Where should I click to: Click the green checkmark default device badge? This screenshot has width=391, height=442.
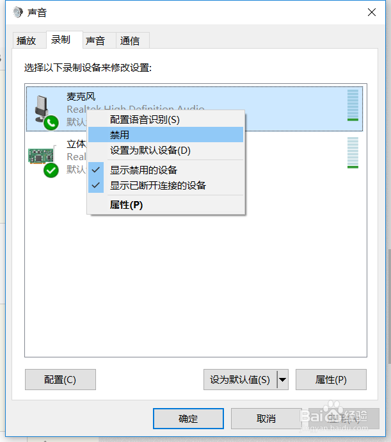click(x=51, y=170)
